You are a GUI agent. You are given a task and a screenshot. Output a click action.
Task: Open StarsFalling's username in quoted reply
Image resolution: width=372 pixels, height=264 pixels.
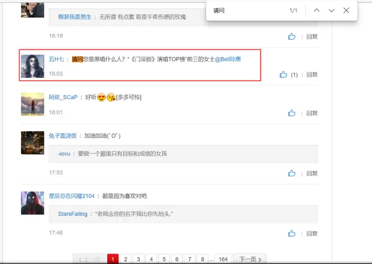coord(73,214)
